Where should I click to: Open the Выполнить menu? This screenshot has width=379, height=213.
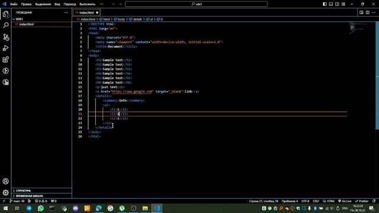coord(87,4)
